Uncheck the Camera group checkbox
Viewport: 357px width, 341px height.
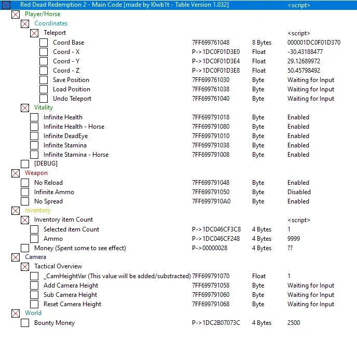16,257
